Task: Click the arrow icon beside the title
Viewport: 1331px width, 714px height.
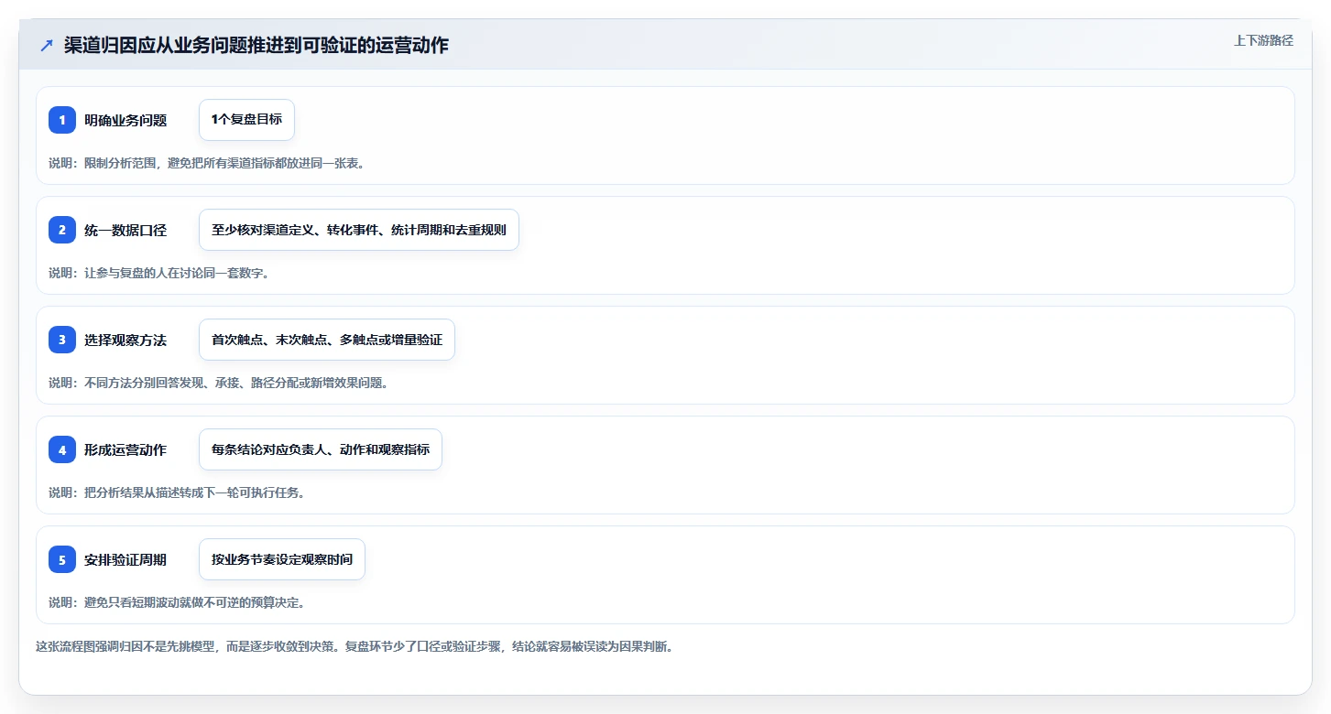Action: point(47,46)
